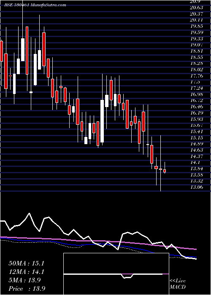The image size is (211, 295).
Task: Select the 17.5 price axis label
Action: tap(195, 82)
